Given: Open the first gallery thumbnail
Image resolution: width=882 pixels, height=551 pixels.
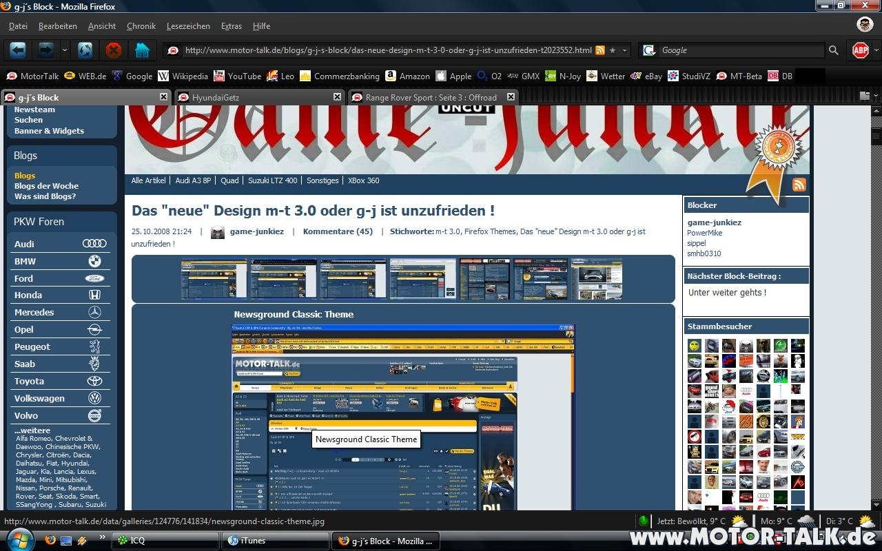Looking at the screenshot, I should tap(214, 279).
